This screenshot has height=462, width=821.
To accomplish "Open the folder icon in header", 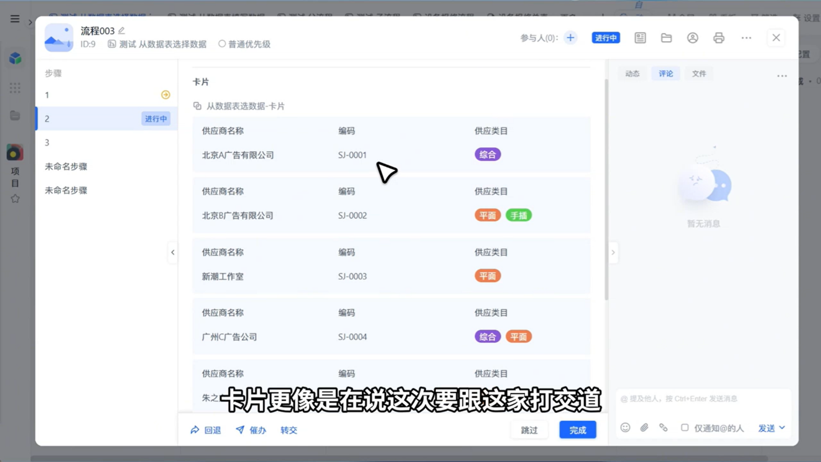I will coord(666,38).
